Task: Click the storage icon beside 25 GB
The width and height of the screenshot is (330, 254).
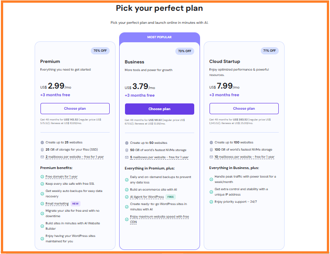Action: point(42,150)
